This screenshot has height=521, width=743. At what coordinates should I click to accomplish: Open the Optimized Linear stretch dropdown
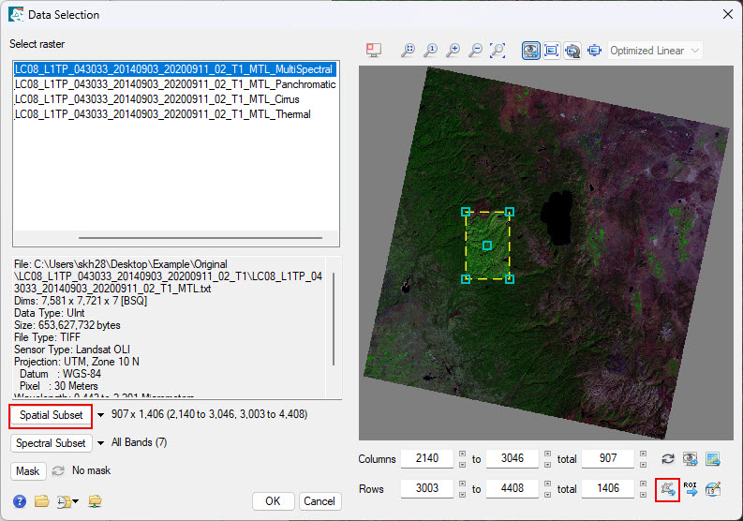[x=655, y=51]
